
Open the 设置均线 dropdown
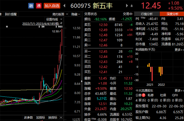pos(54,19)
